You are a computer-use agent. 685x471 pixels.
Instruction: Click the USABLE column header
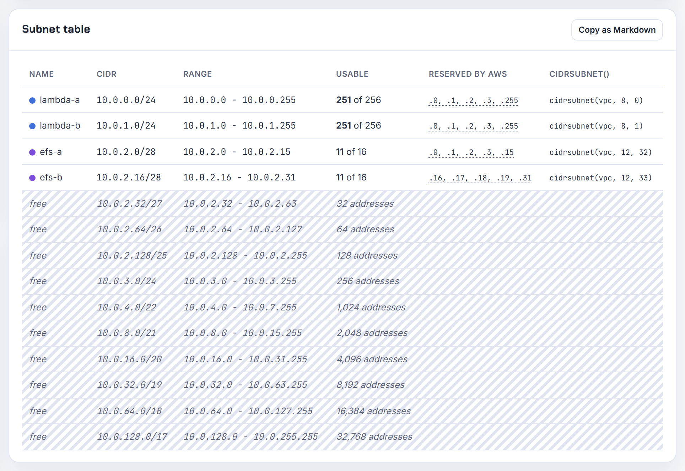click(x=352, y=74)
